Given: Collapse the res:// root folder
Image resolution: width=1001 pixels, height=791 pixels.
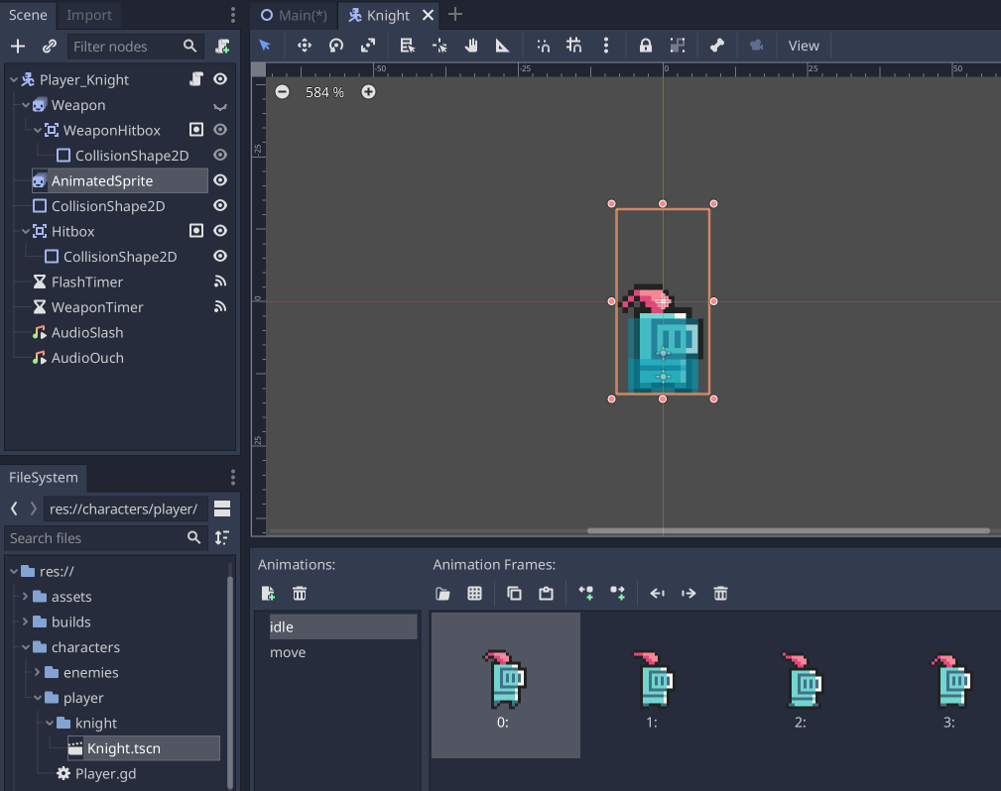Looking at the screenshot, I should 14,572.
